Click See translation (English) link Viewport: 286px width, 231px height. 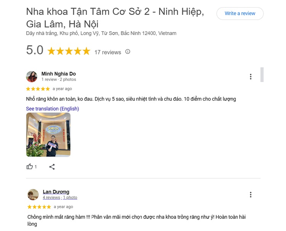(53, 109)
